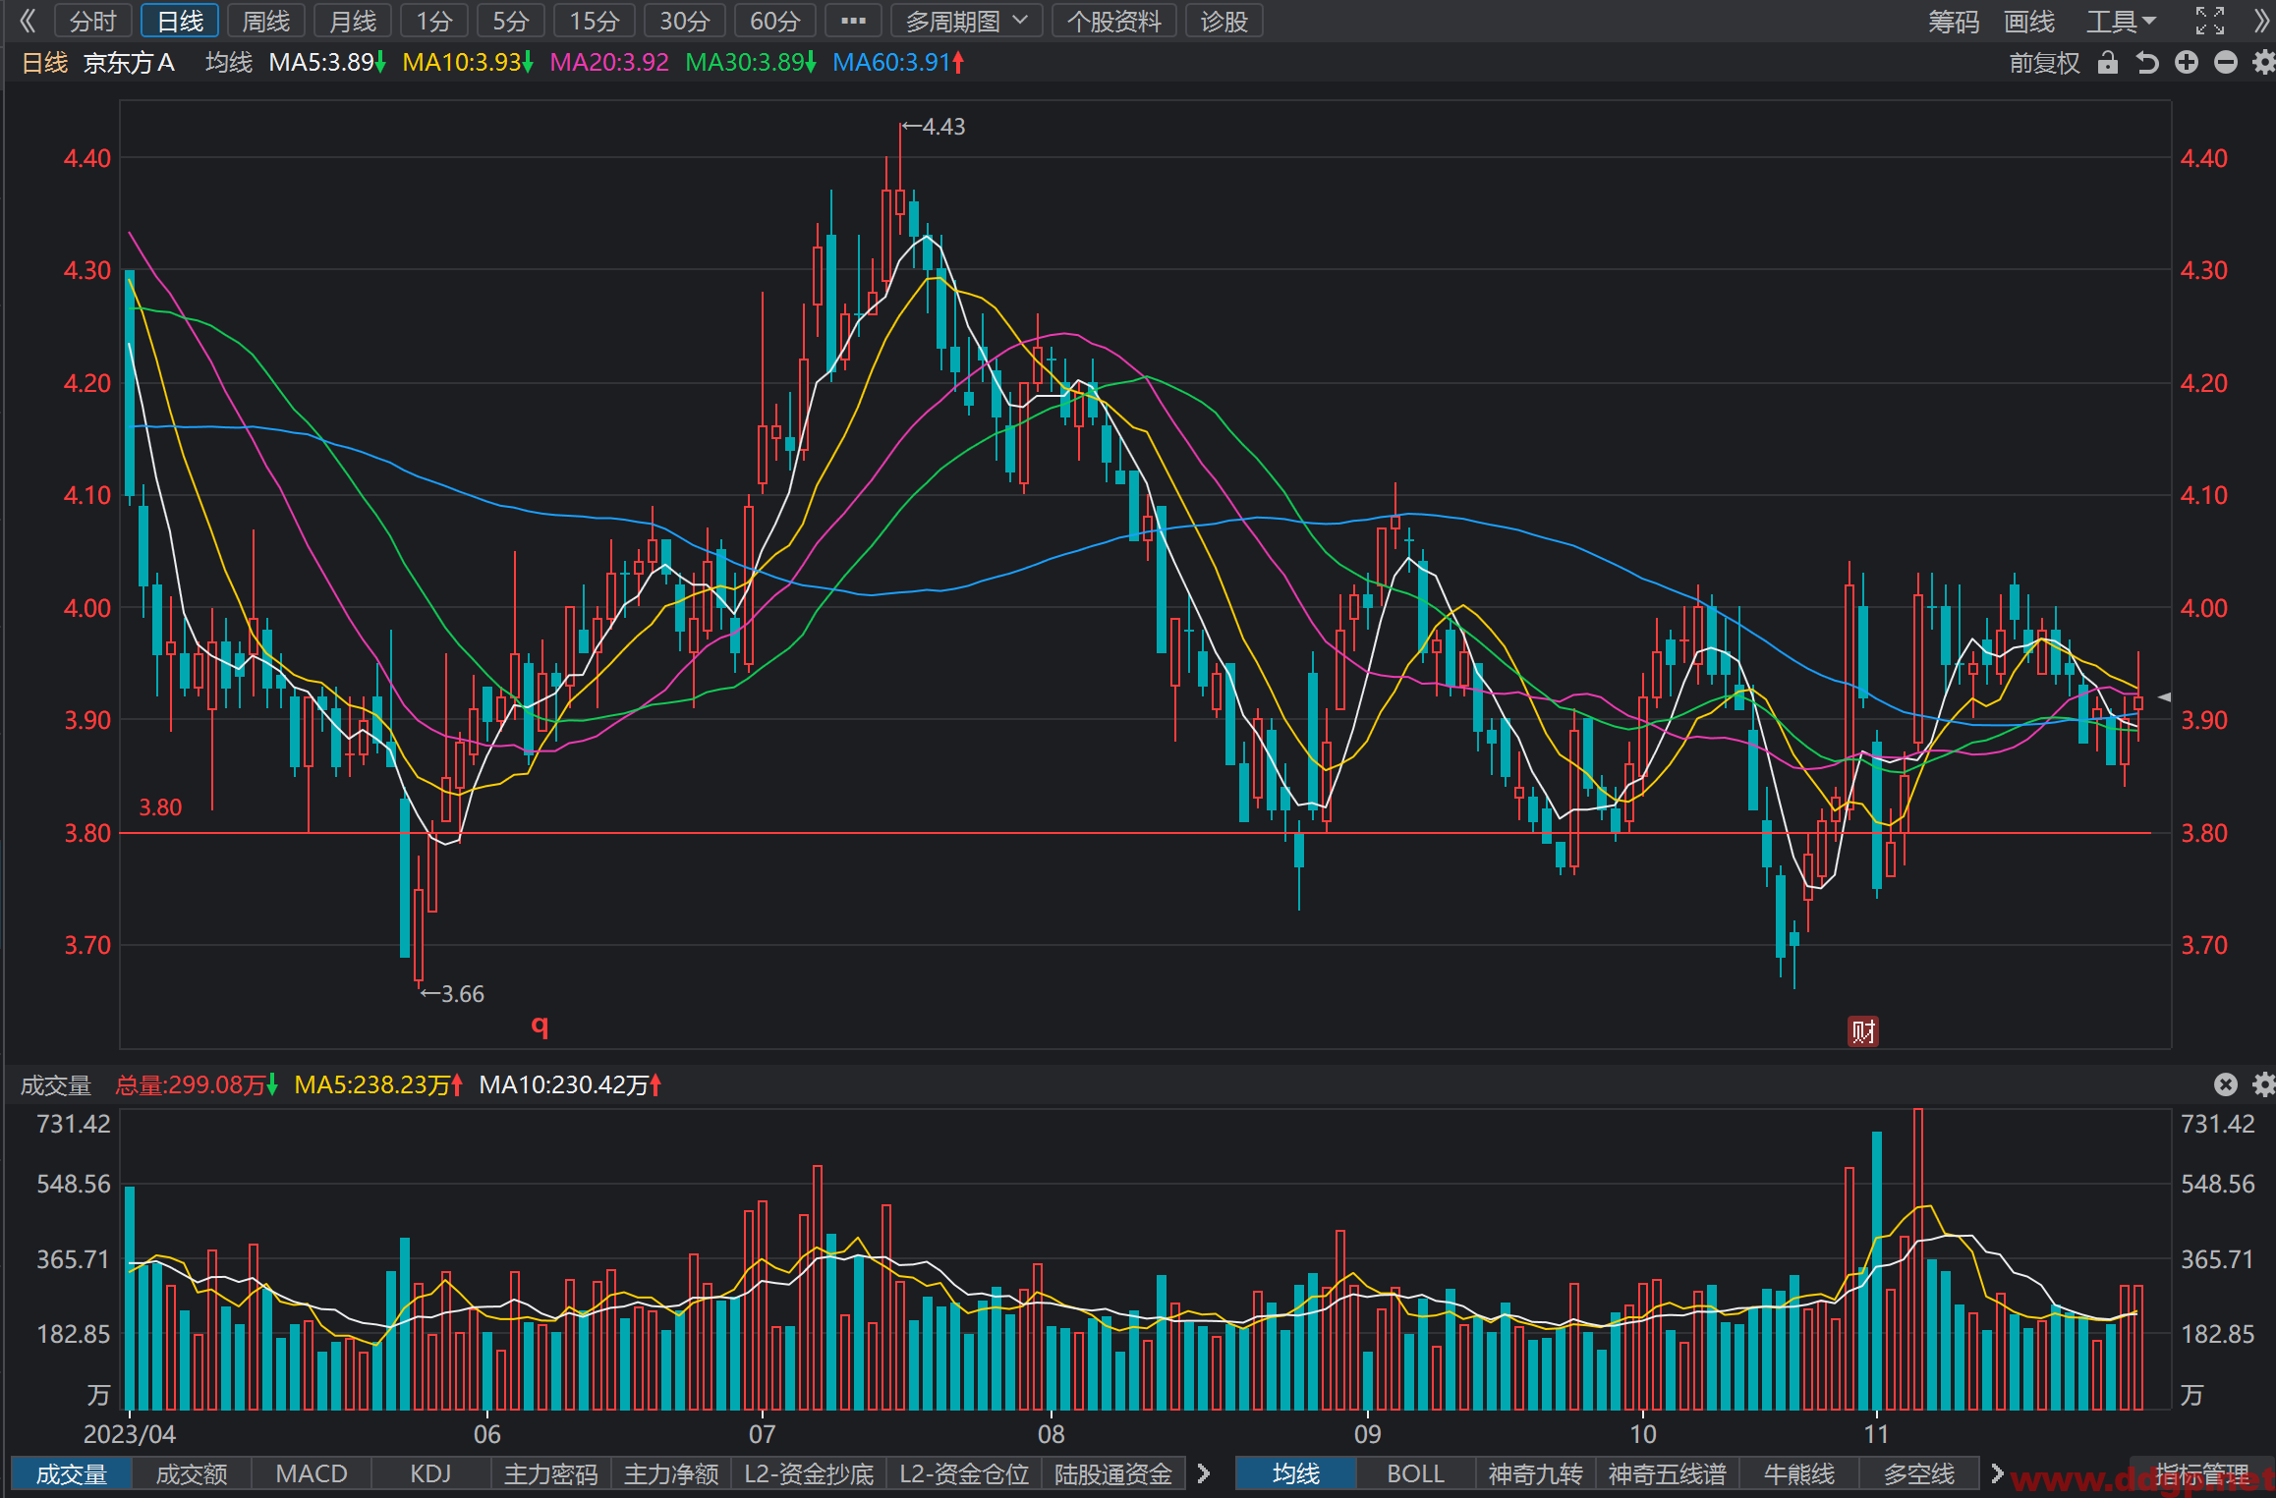The width and height of the screenshot is (2276, 1498).
Task: Open main chart settings gear
Action: pyautogui.click(x=2264, y=63)
